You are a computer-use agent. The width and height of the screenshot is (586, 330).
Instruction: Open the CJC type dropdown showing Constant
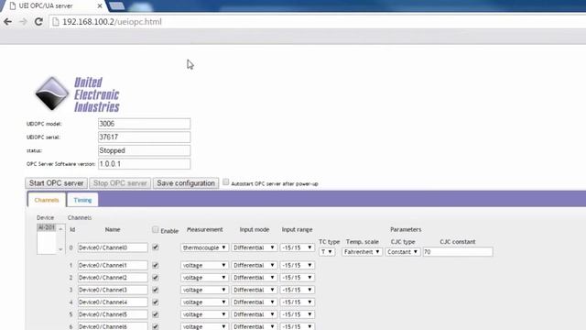click(x=403, y=252)
